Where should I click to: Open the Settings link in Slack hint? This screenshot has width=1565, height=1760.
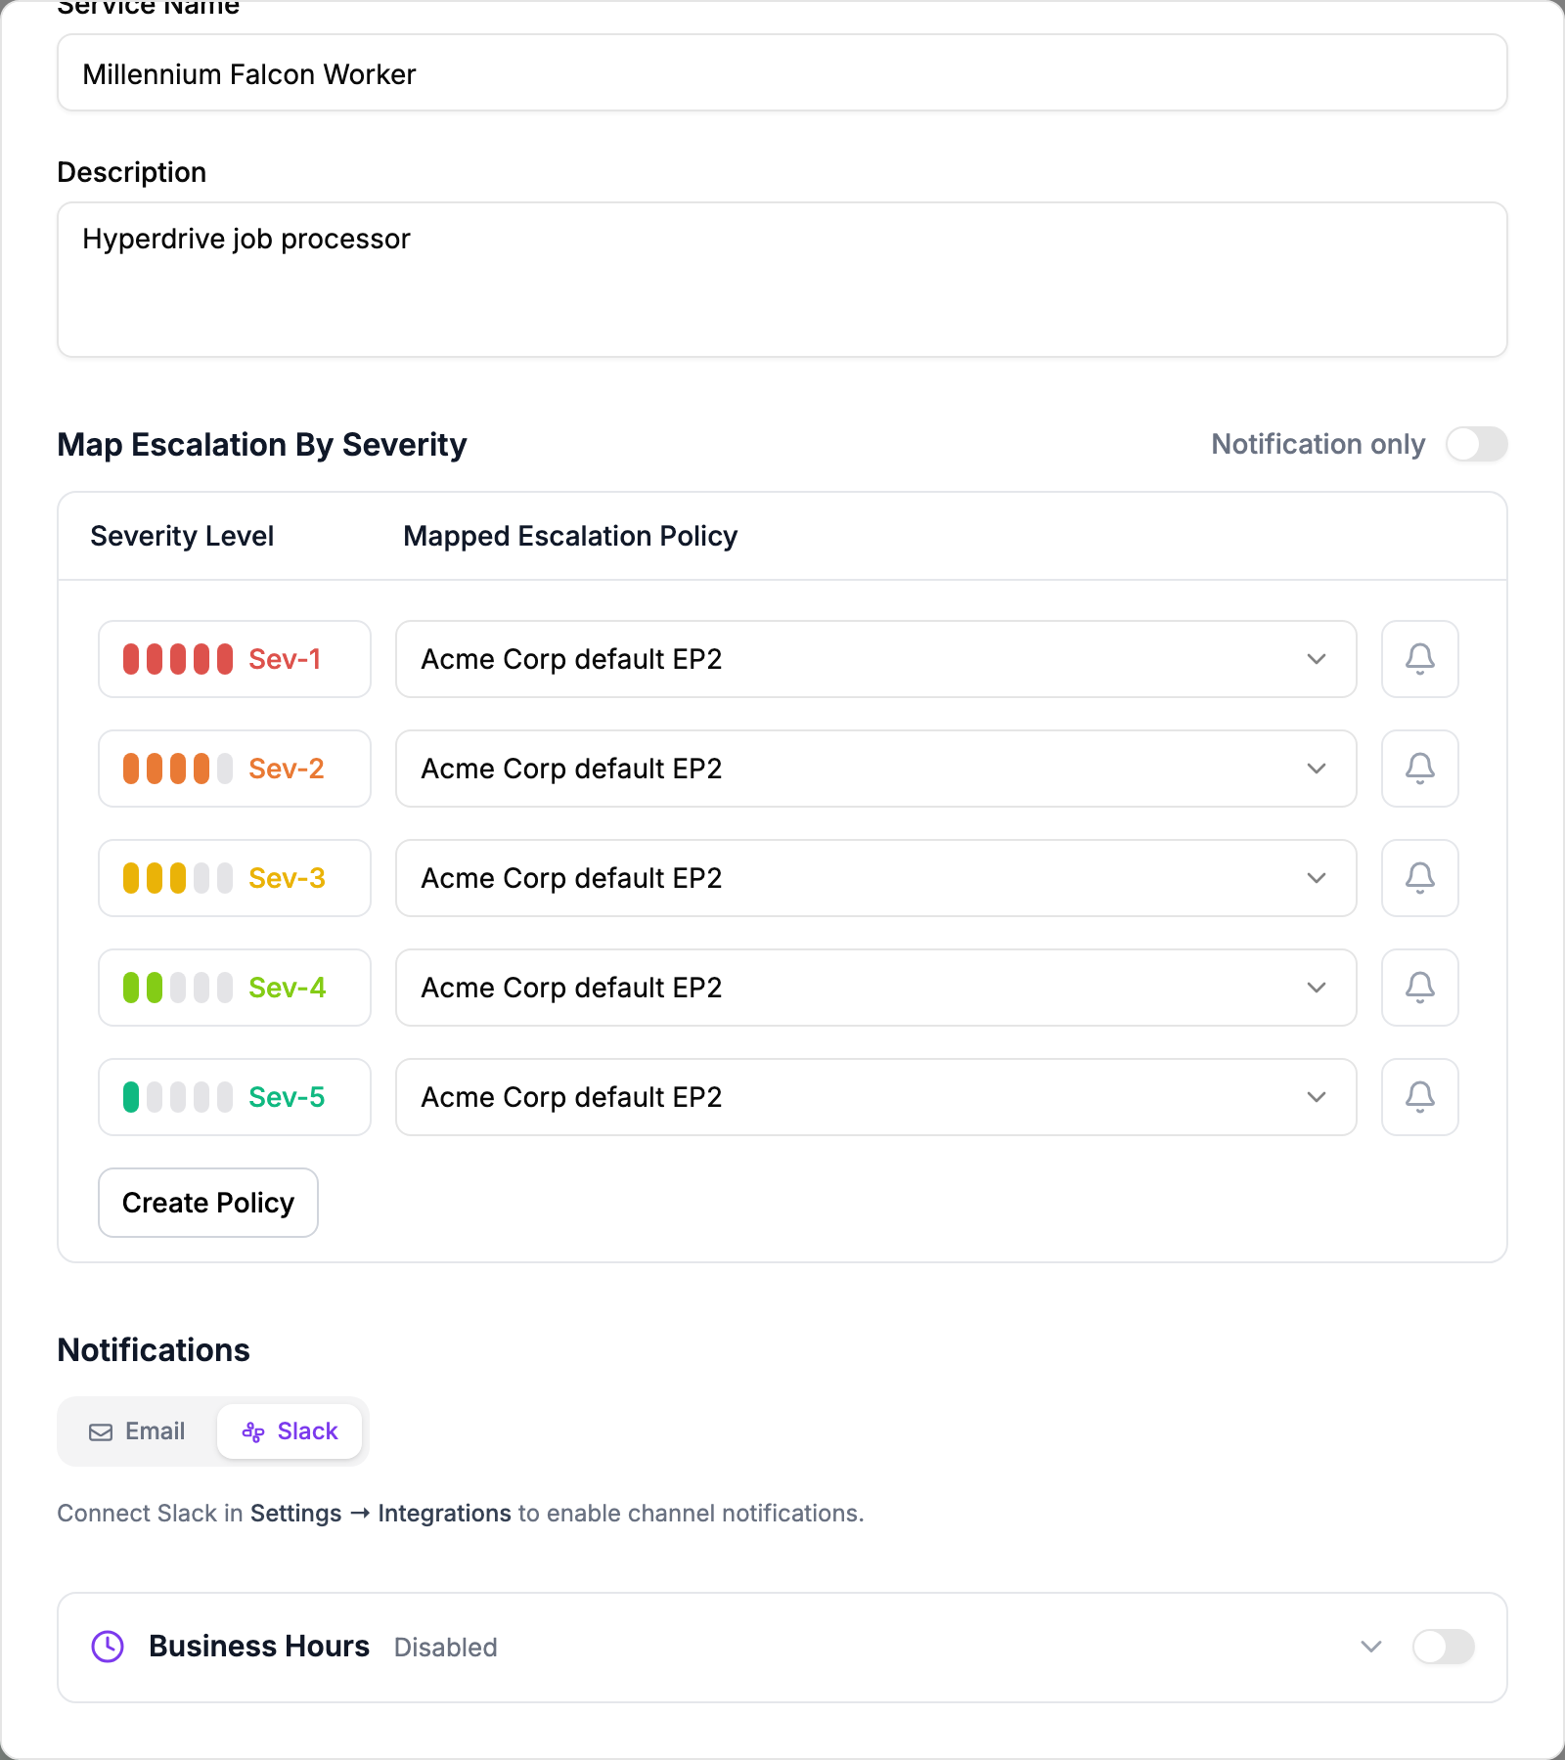[295, 1514]
